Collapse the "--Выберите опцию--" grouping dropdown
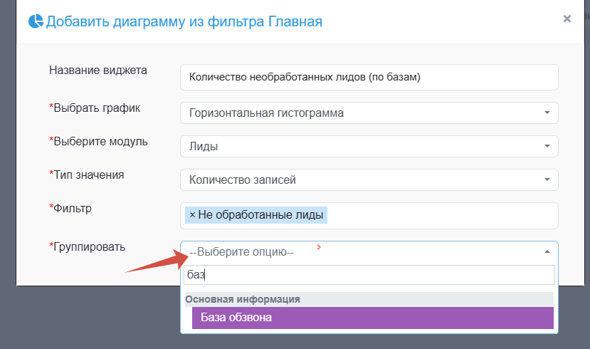This screenshot has height=349, width=590. [x=369, y=251]
